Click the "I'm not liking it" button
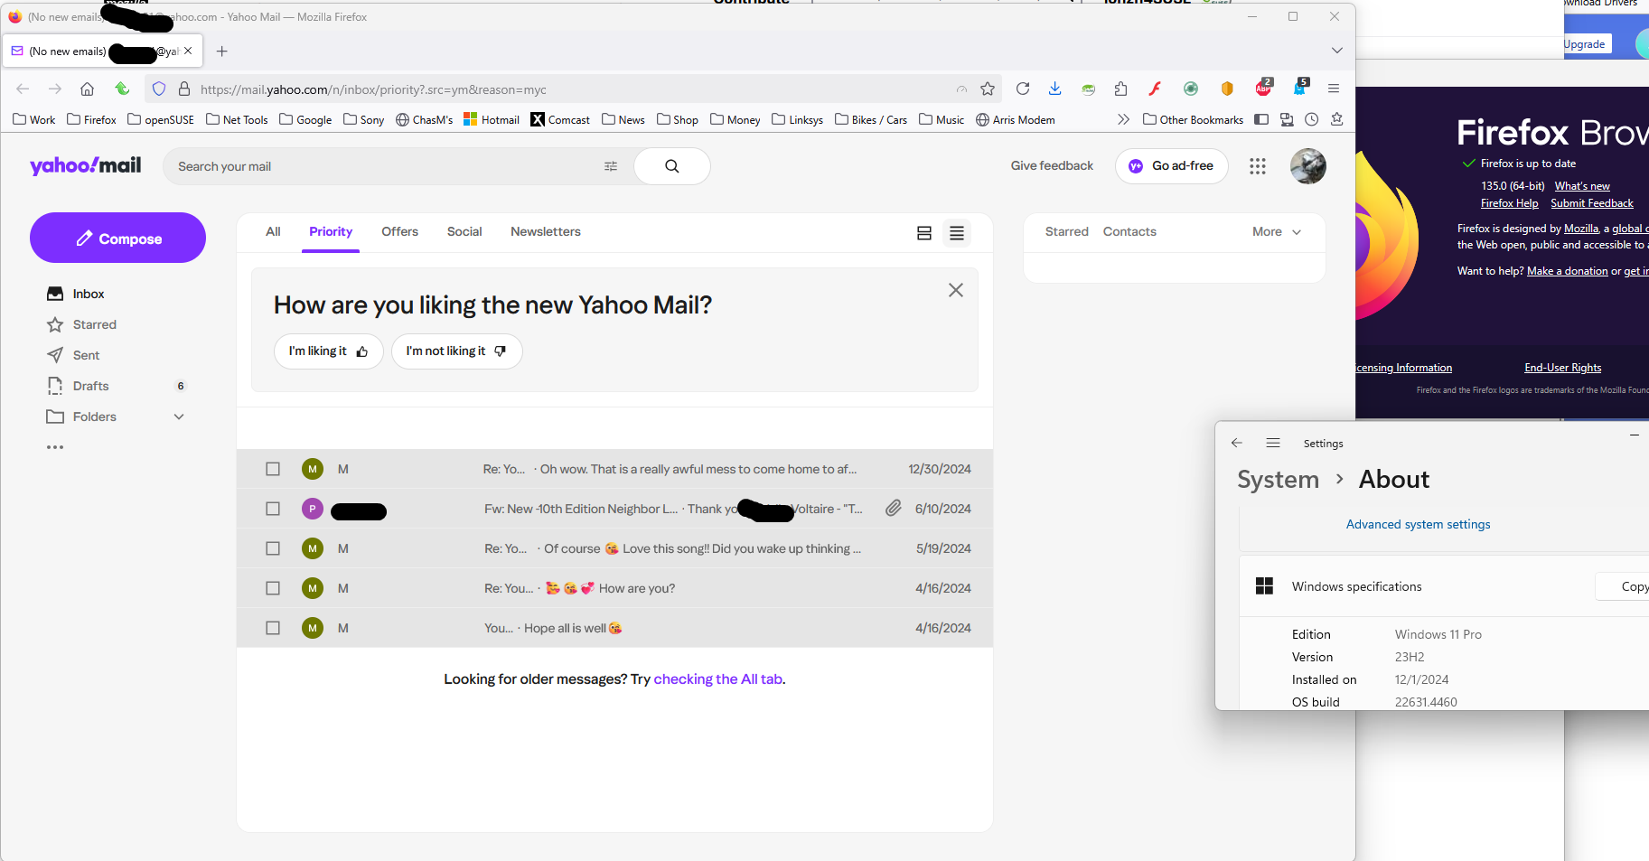 click(x=457, y=351)
